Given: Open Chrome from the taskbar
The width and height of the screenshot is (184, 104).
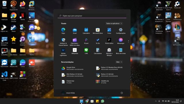Looking at the screenshot, I should point(87,101).
